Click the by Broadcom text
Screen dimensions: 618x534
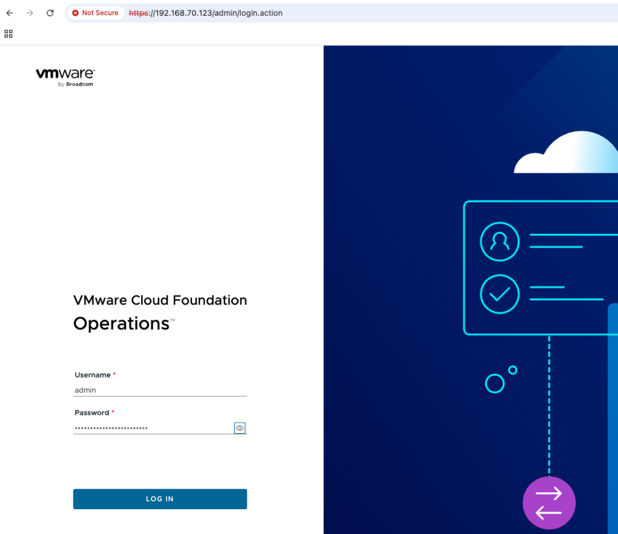(76, 85)
